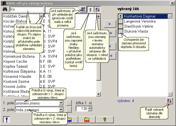Image resolution: width=176 pixels, height=126 pixels.
Task: Select Kosarová Klaudie in the left list
Action: (x=17, y=76)
